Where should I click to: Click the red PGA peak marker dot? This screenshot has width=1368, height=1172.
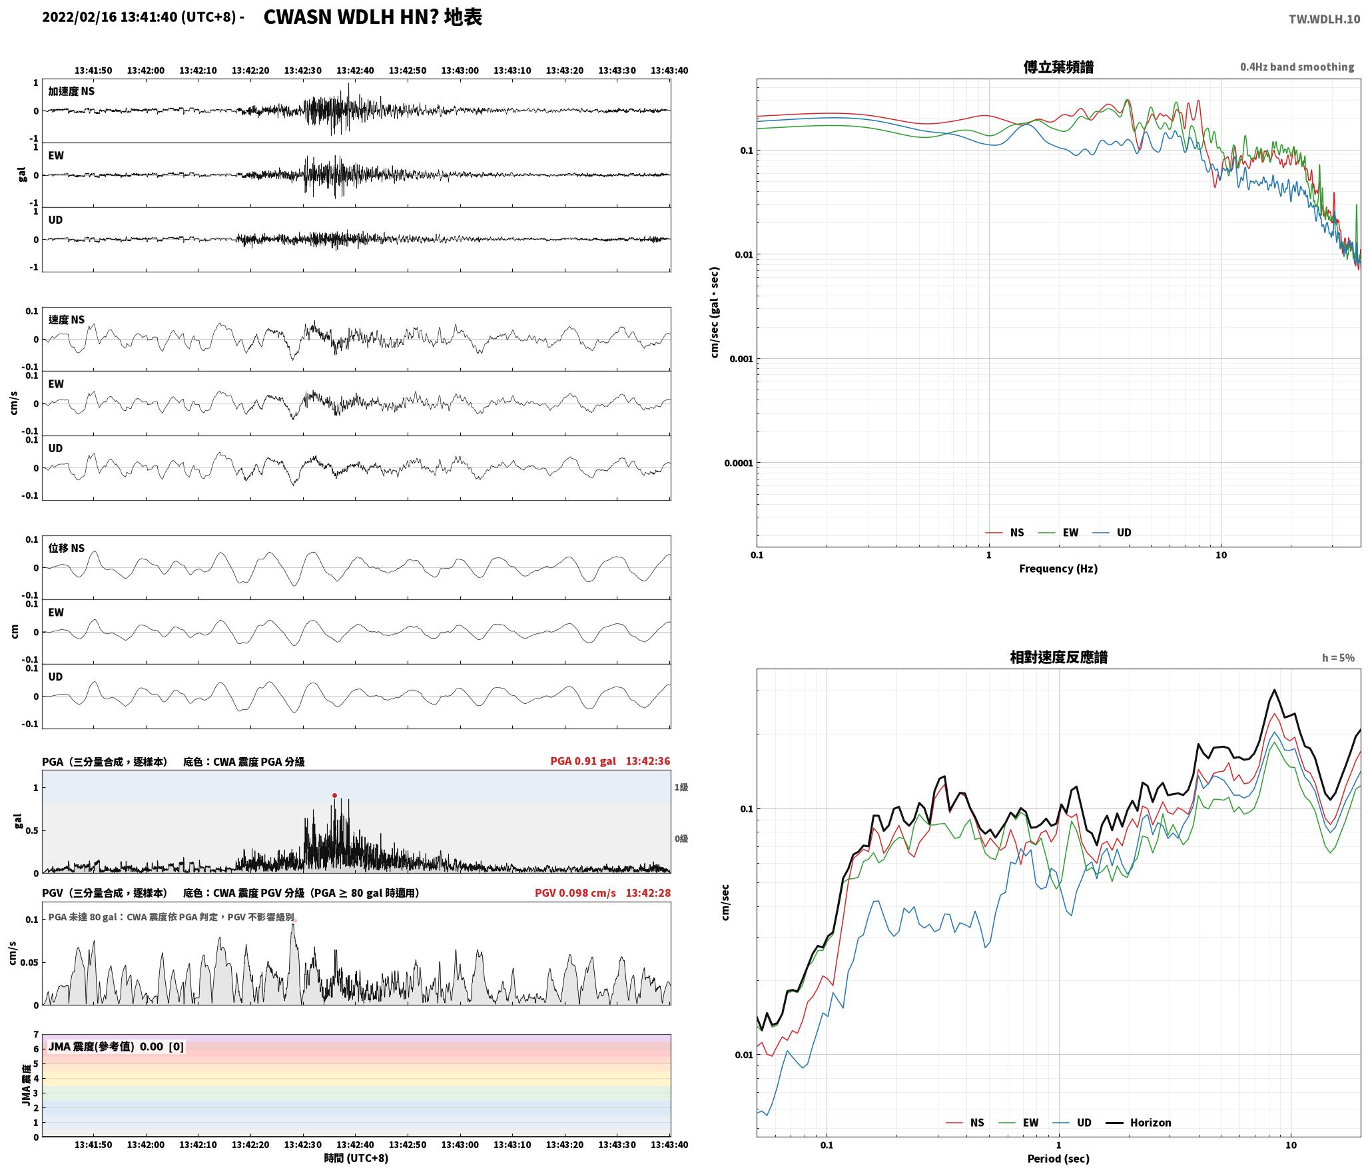(334, 795)
